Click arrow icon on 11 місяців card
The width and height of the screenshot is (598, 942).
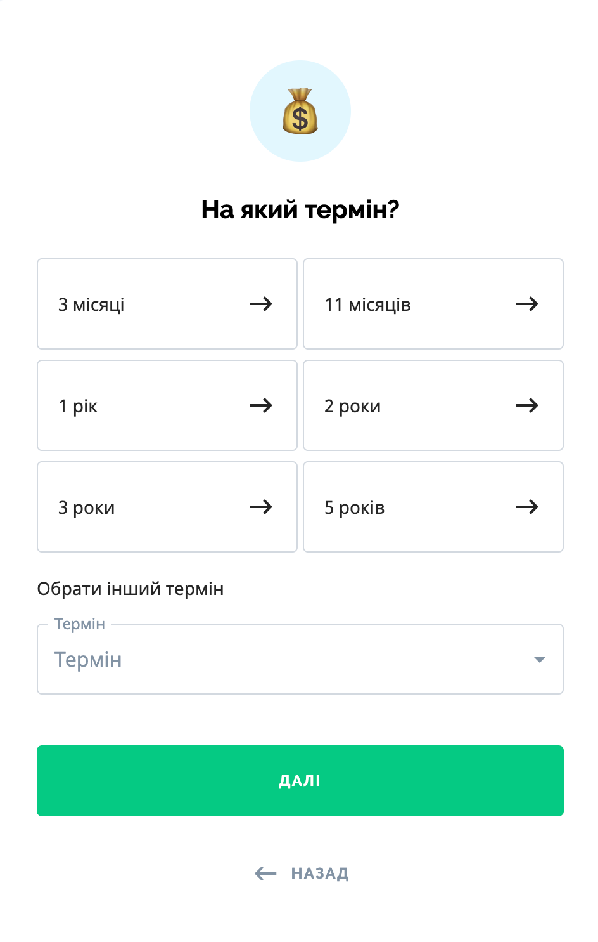click(x=526, y=304)
